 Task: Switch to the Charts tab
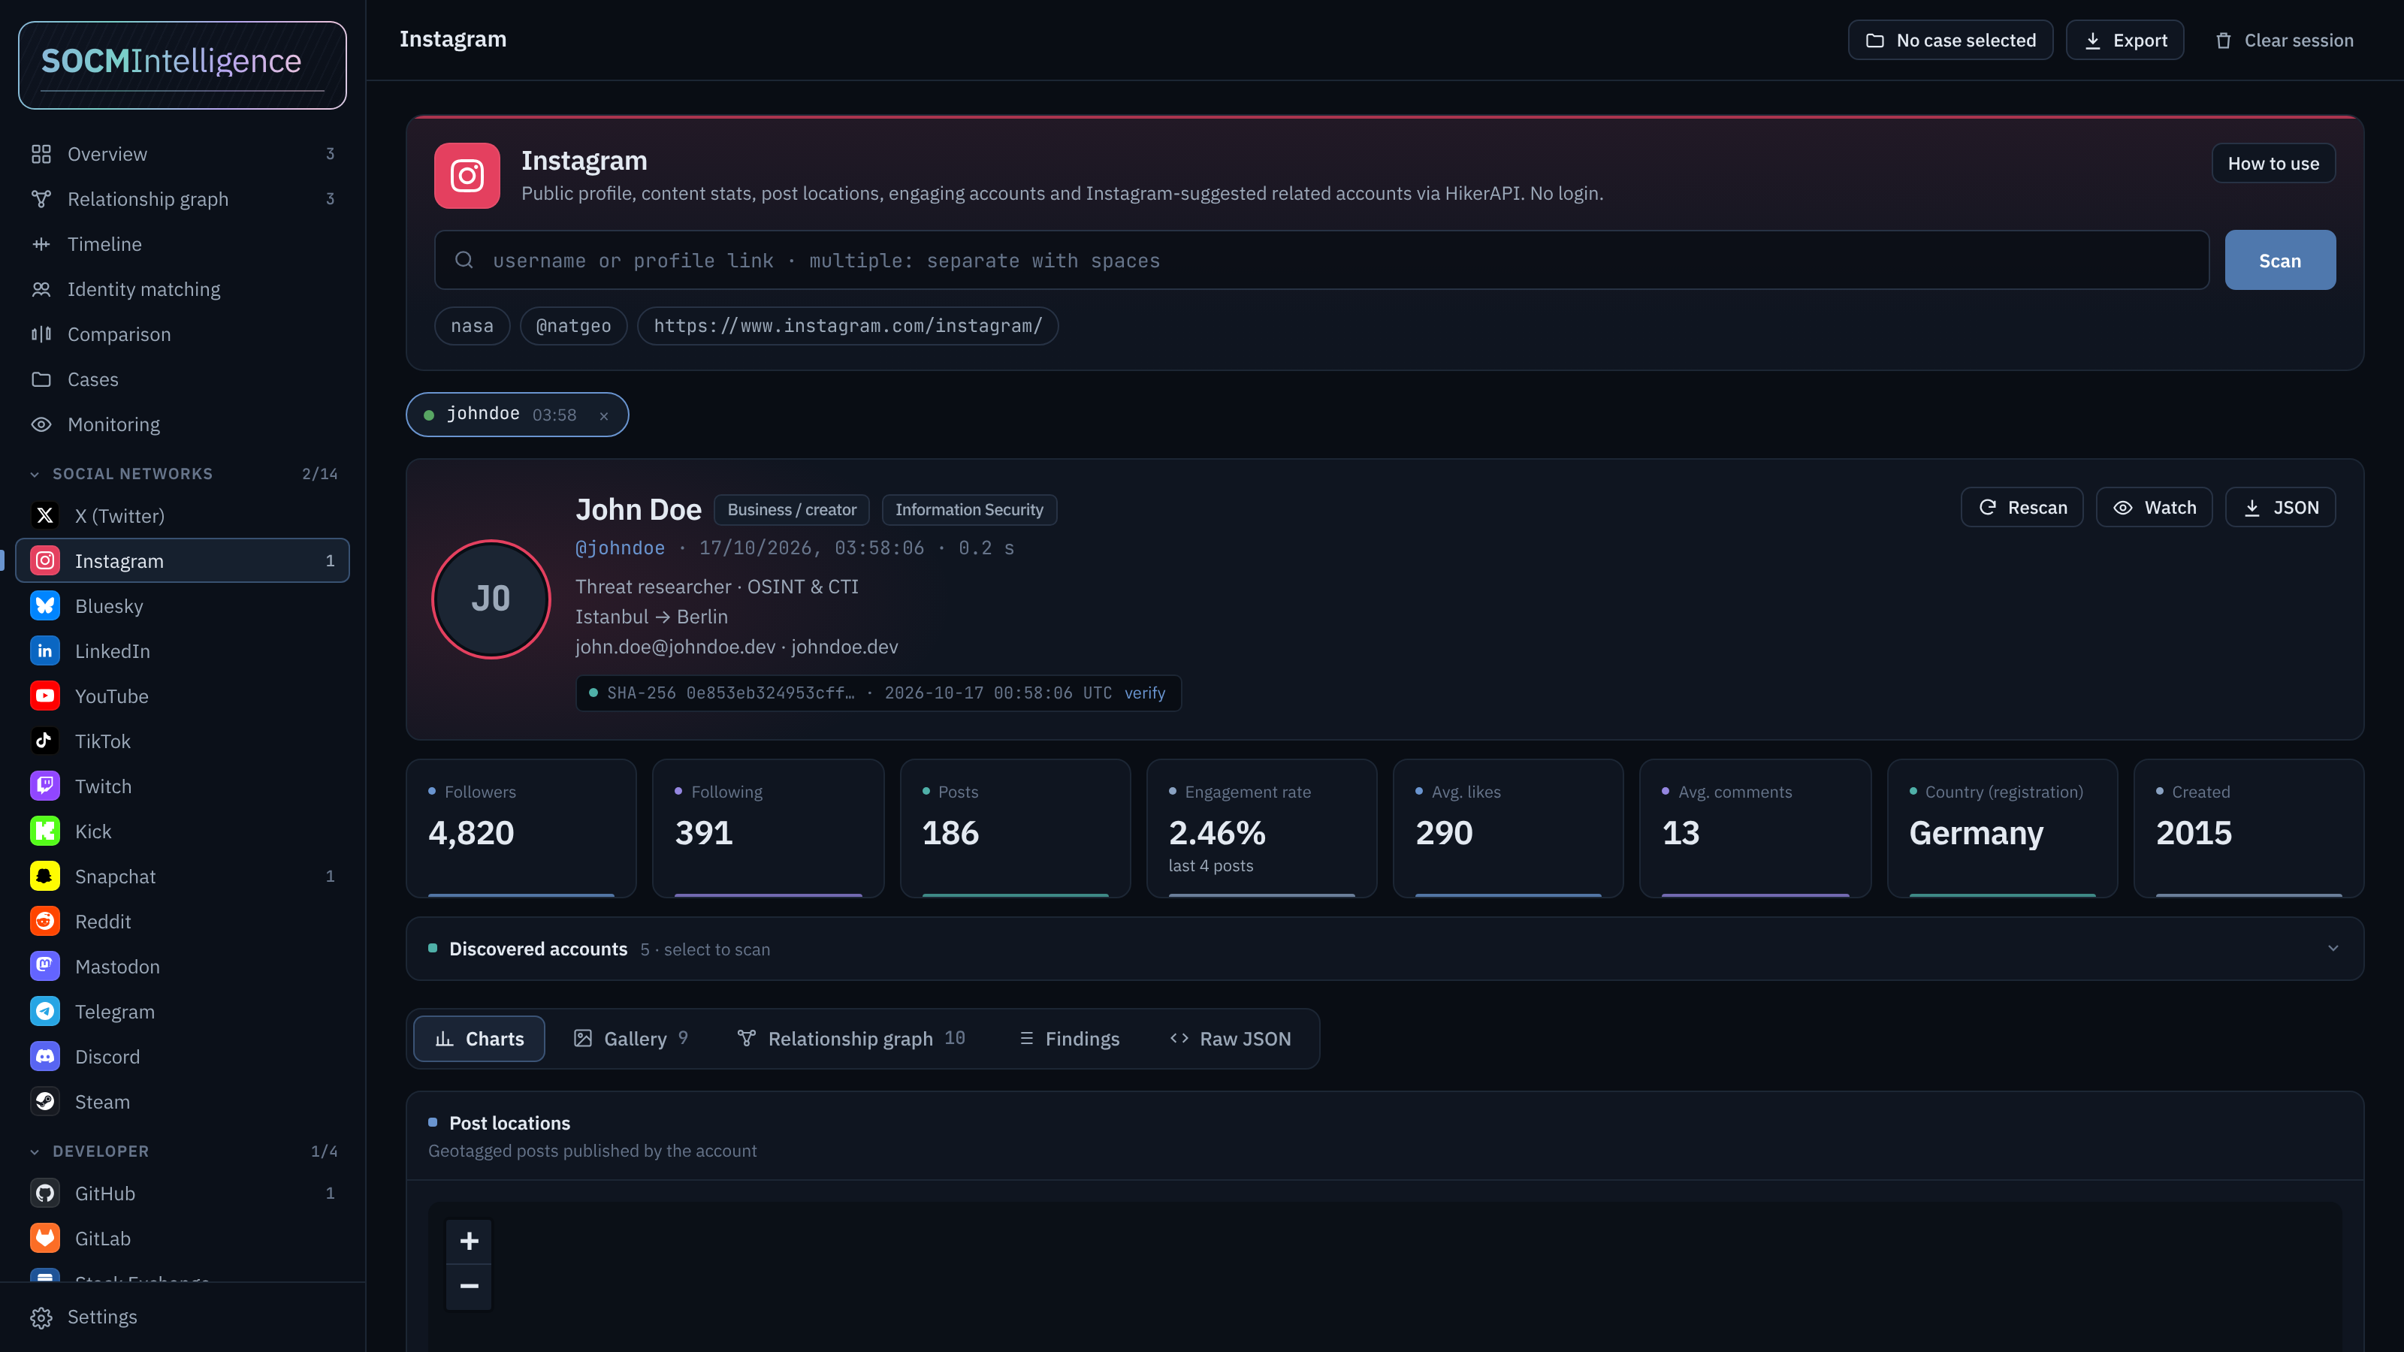coord(479,1039)
